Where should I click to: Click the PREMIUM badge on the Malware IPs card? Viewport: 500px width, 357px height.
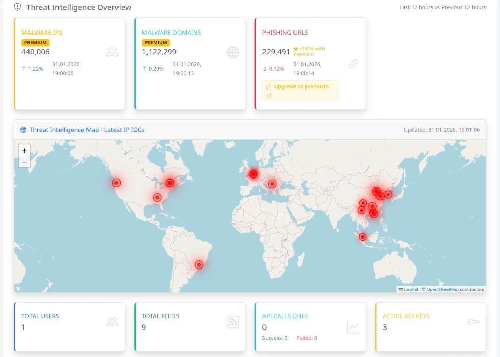[x=35, y=42]
